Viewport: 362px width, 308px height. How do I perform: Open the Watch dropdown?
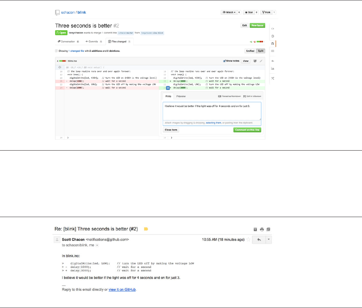[229, 13]
